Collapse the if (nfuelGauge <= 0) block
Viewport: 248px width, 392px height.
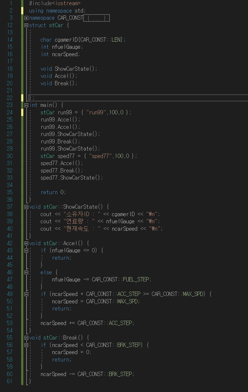click(27, 251)
